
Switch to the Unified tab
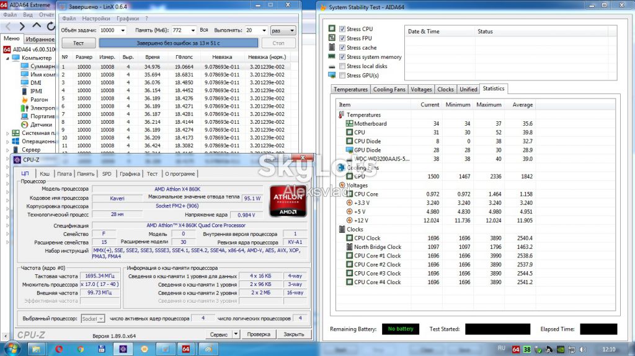tap(468, 89)
